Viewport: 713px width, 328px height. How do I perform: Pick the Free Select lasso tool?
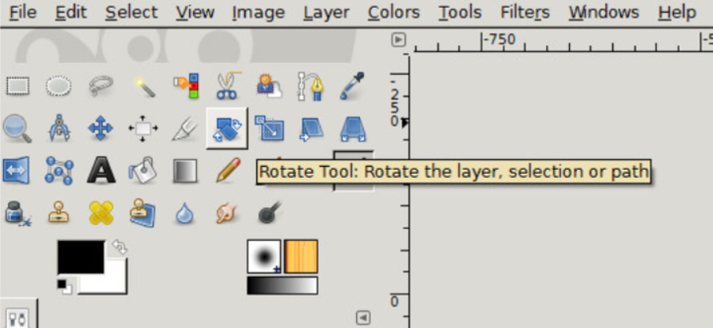tap(101, 85)
